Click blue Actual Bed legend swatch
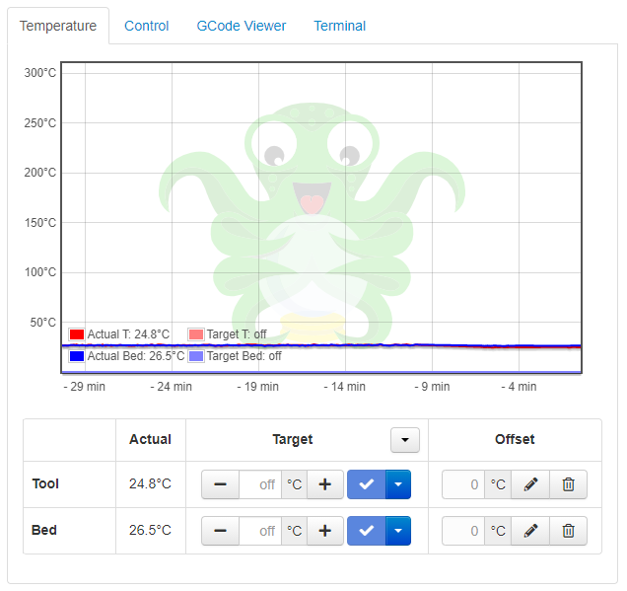Image resolution: width=627 pixels, height=591 pixels. coord(76,356)
